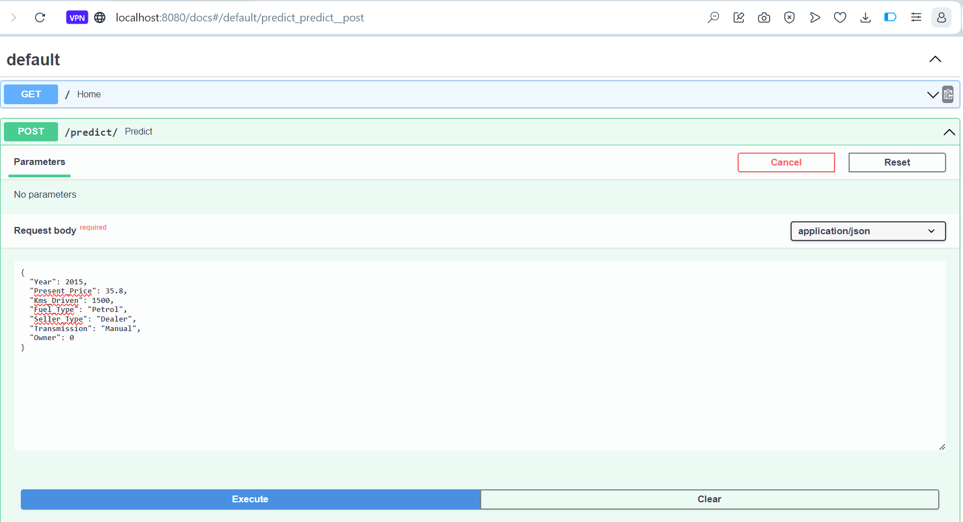Click inside the request body JSON editor
963x522 pixels.
click(480, 356)
